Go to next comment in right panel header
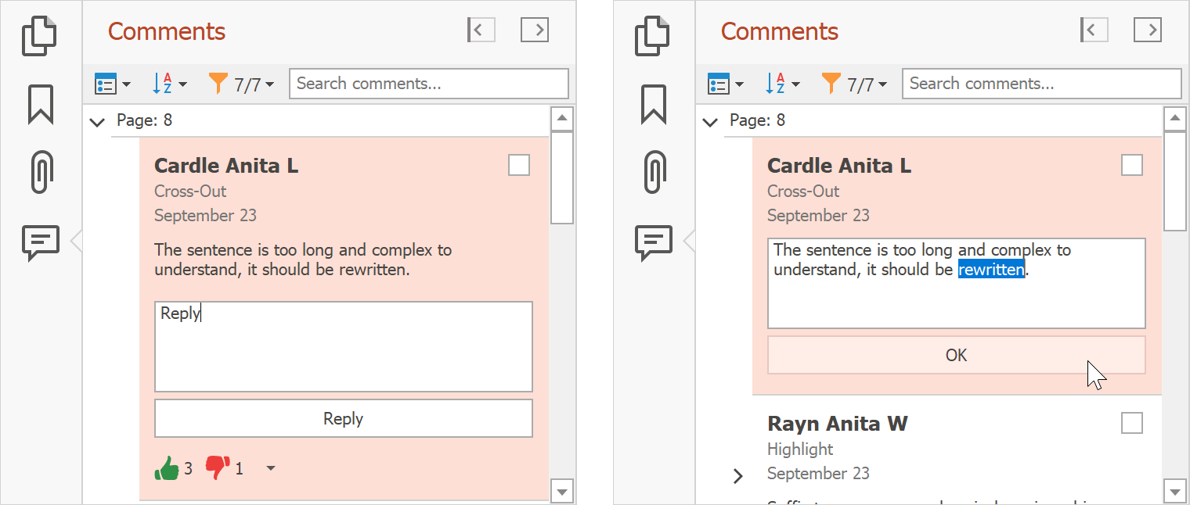This screenshot has width=1190, height=505. point(1147,30)
